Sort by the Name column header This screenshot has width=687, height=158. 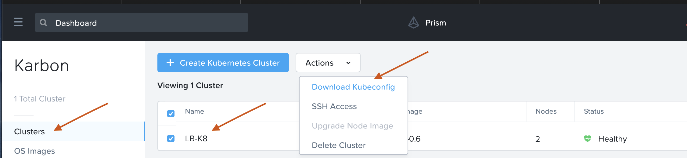tap(194, 111)
